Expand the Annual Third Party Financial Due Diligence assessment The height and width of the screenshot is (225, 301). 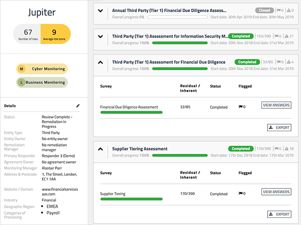pyautogui.click(x=100, y=10)
